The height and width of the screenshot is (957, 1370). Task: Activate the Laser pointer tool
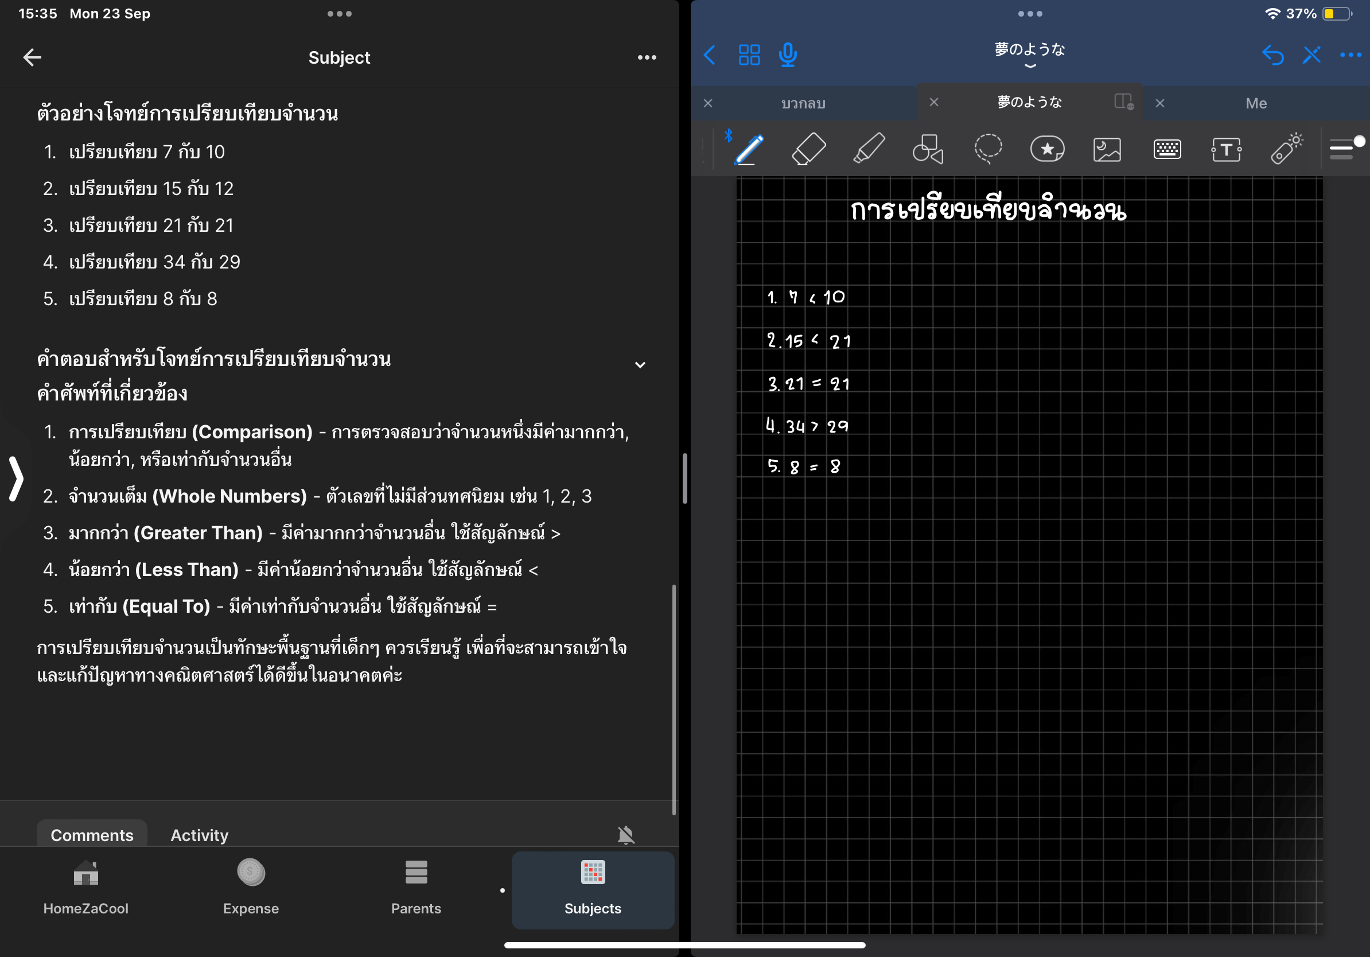[x=1286, y=149]
